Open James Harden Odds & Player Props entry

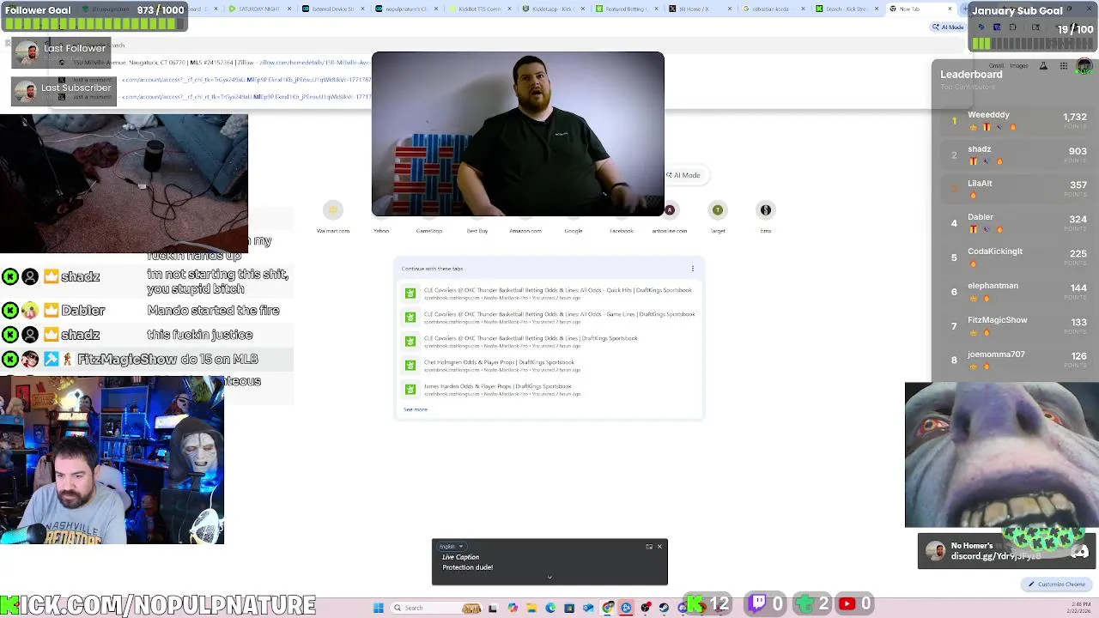549,390
